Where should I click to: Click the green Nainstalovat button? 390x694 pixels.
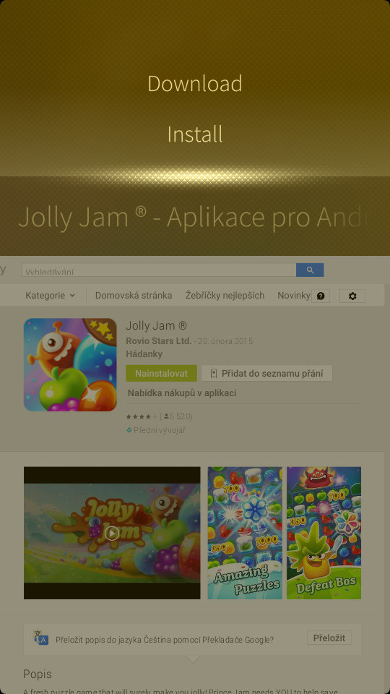pyautogui.click(x=161, y=373)
